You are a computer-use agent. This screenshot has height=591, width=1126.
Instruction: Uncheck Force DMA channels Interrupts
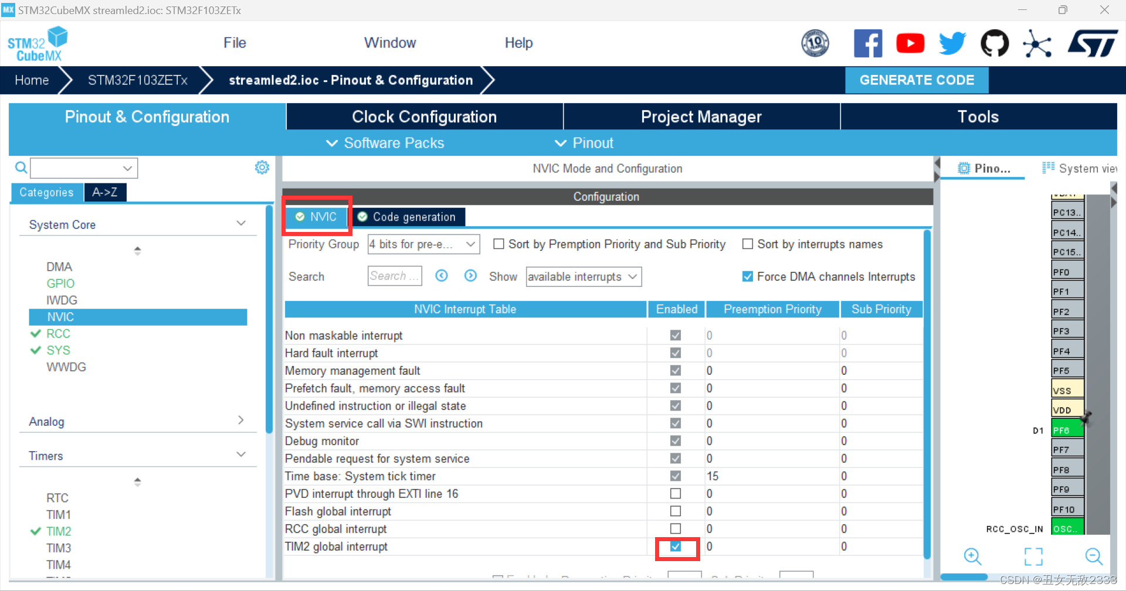pyautogui.click(x=748, y=276)
